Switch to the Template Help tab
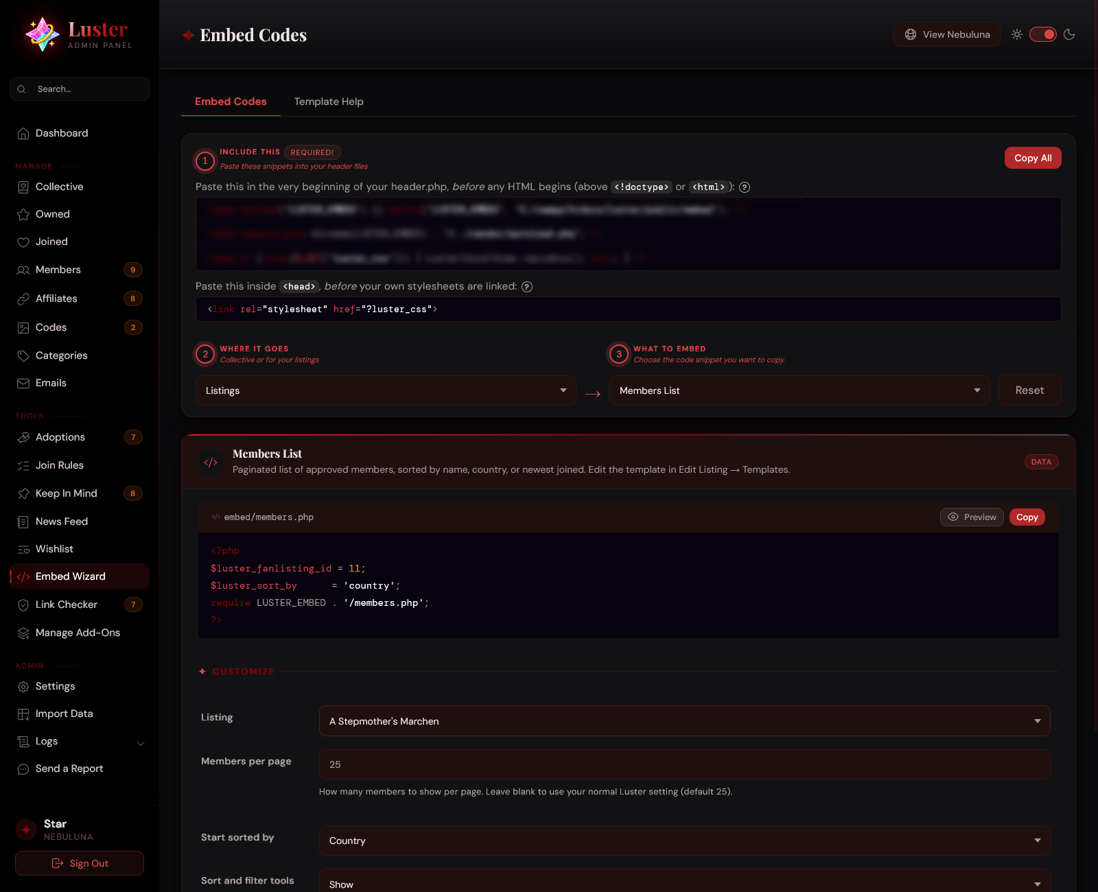Viewport: 1098px width, 892px height. coord(329,102)
